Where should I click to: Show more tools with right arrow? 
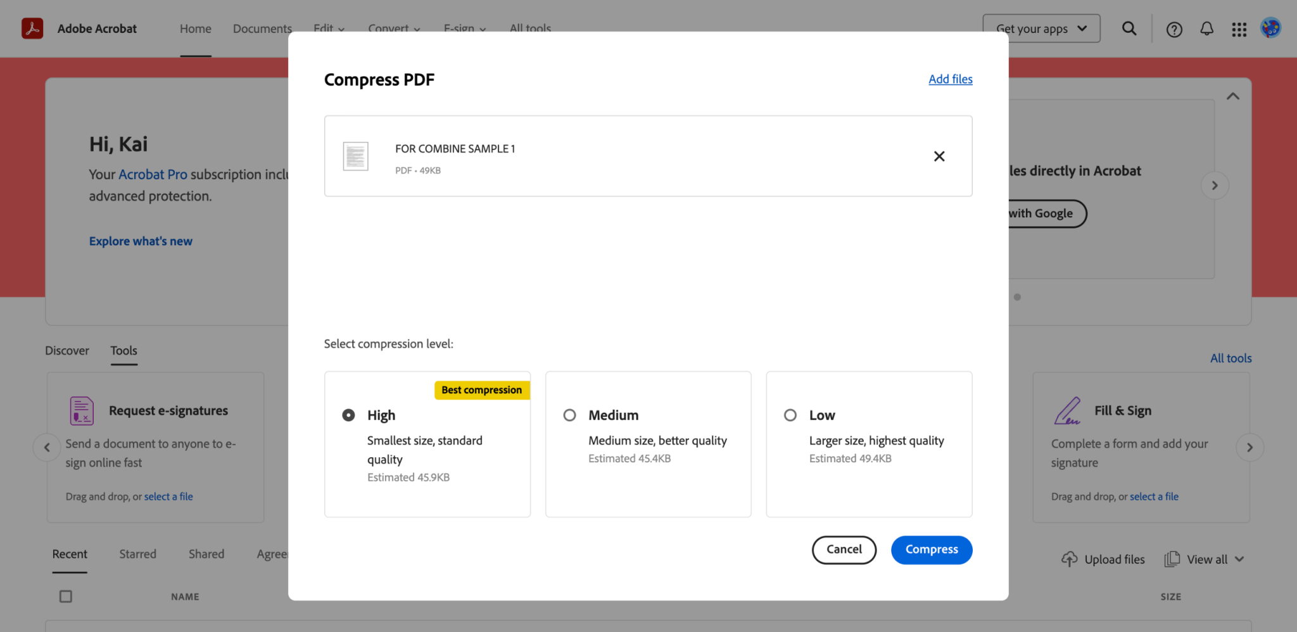pyautogui.click(x=1250, y=448)
